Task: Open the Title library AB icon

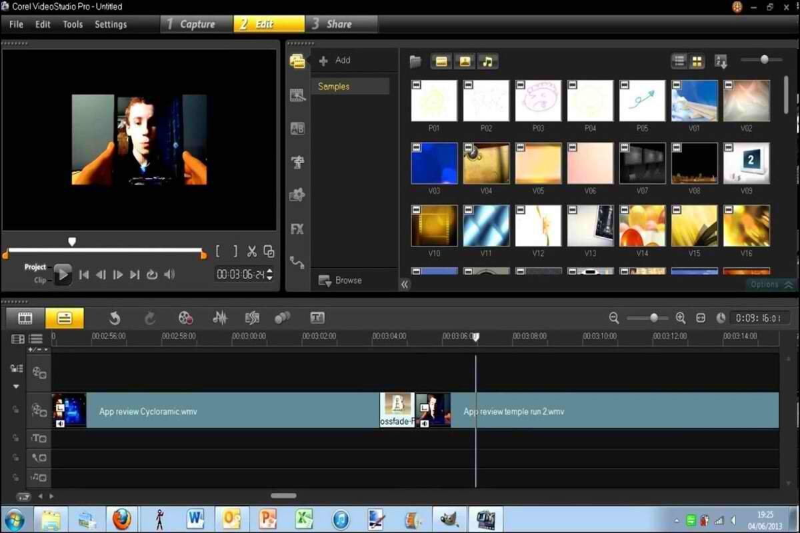Action: coord(297,129)
